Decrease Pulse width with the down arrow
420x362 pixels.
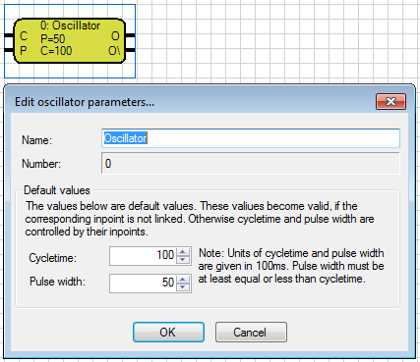[183, 287]
